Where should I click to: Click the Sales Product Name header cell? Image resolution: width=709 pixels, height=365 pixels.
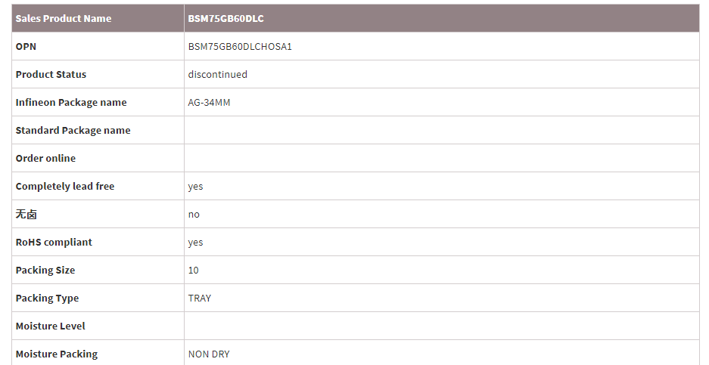pyautogui.click(x=64, y=18)
